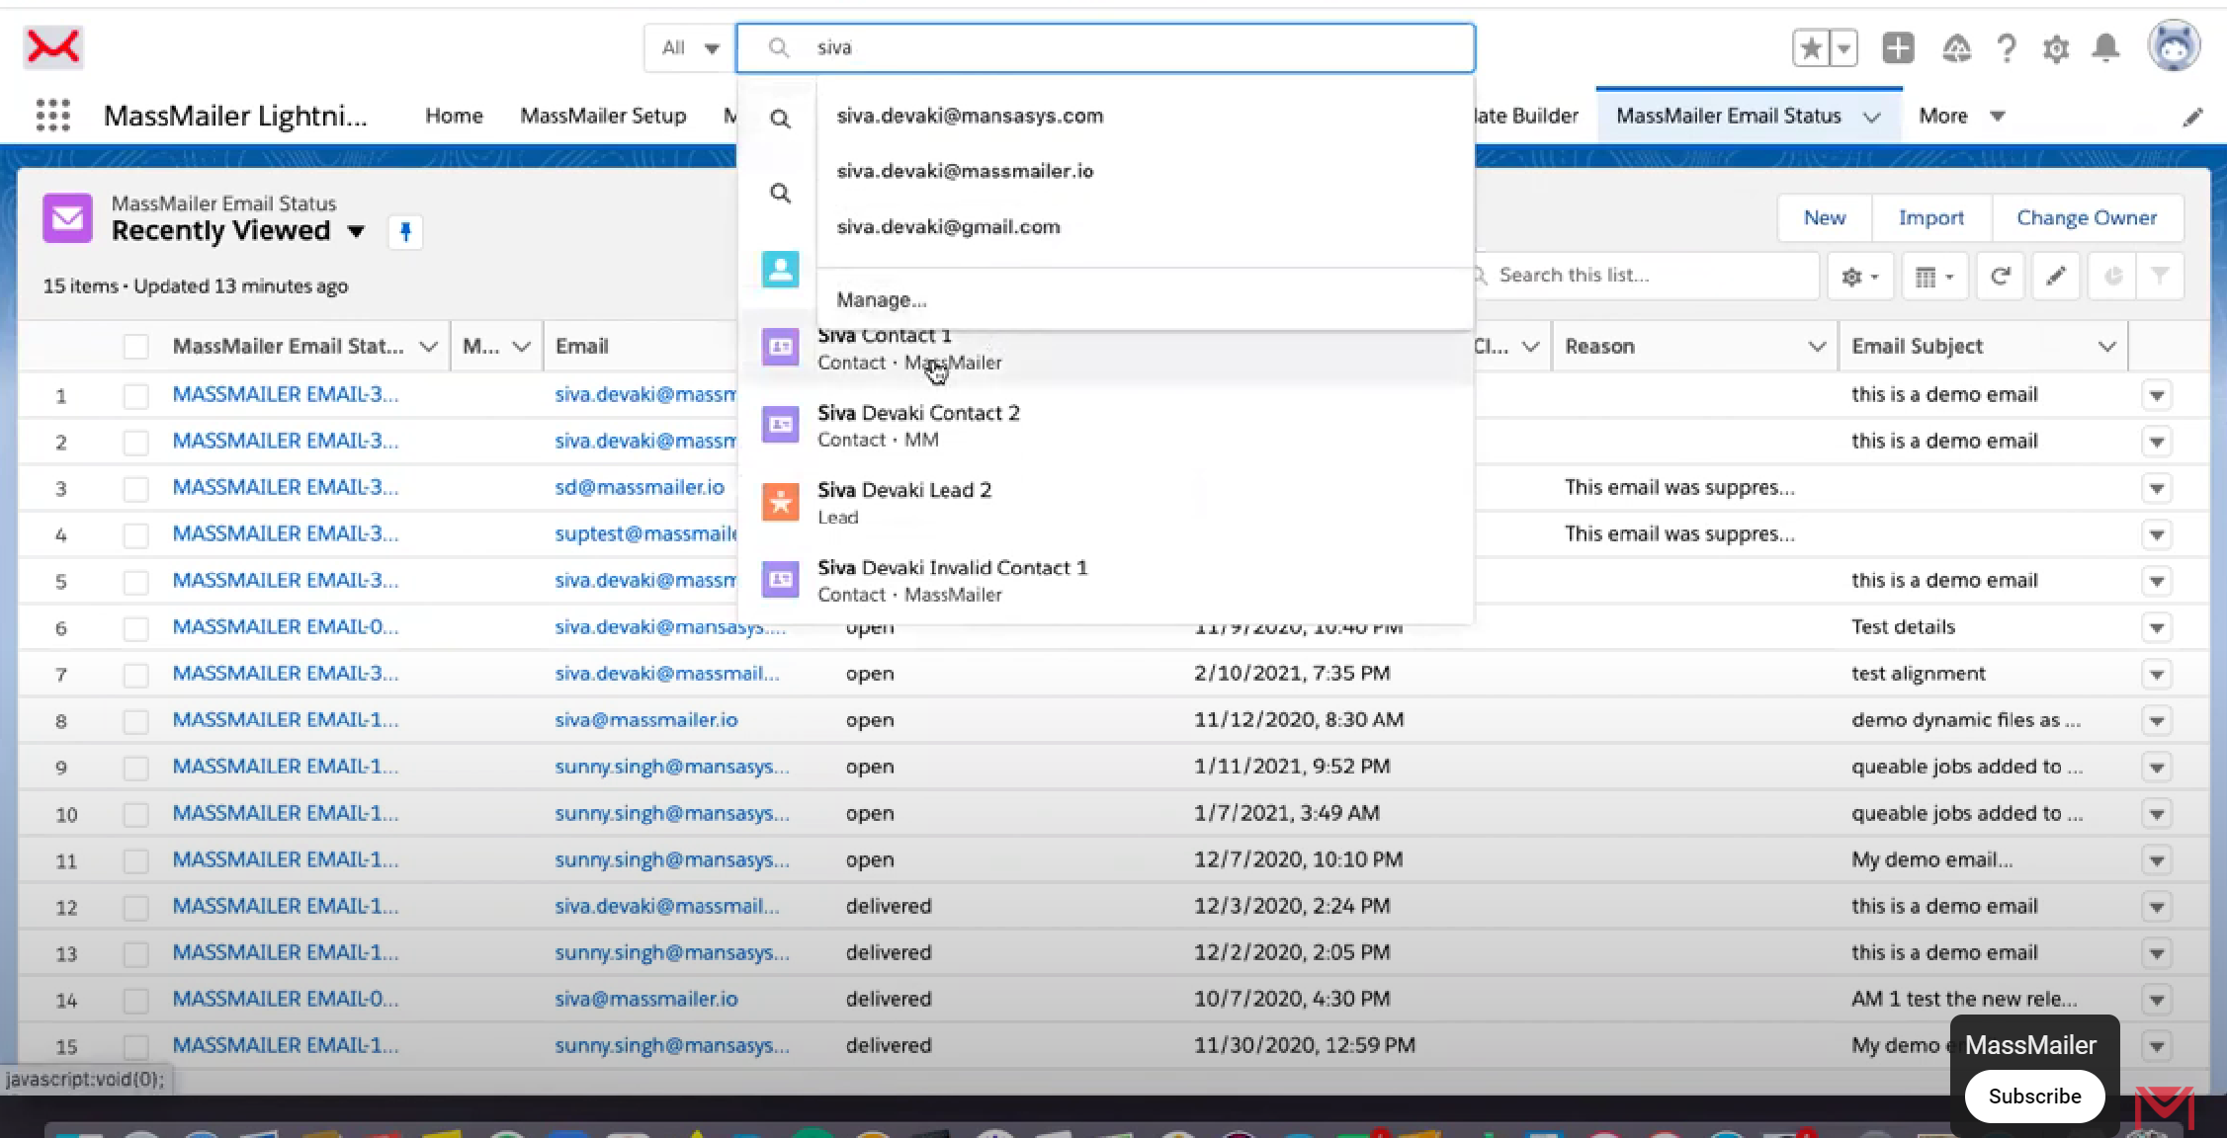This screenshot has width=2227, height=1138.
Task: Expand the Recently Viewed list view dropdown
Action: (356, 231)
